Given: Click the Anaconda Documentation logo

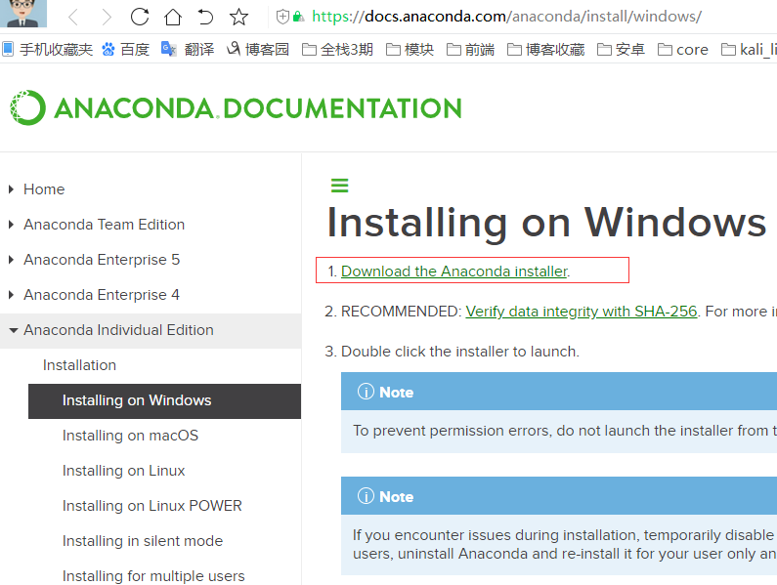Looking at the screenshot, I should [x=236, y=108].
